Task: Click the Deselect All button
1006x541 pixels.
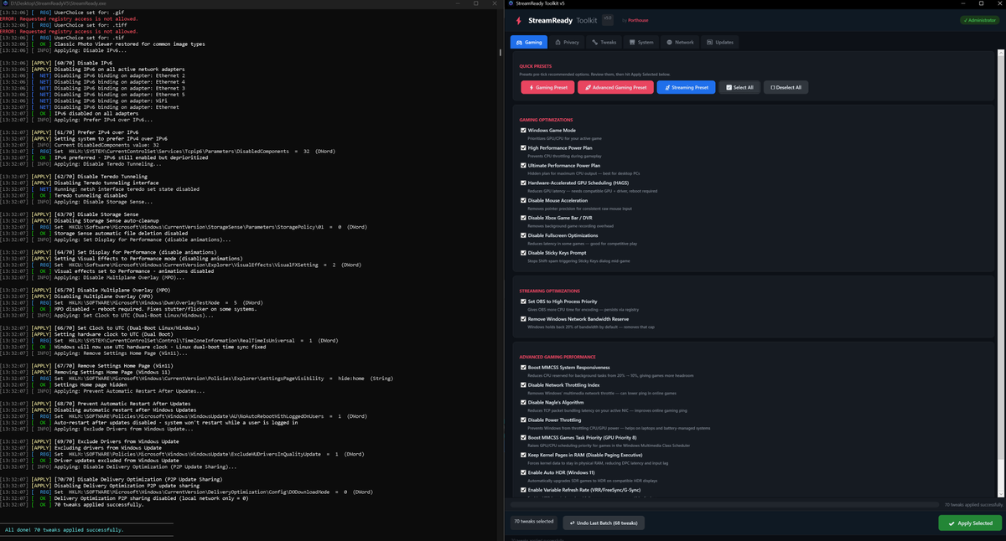Action: (x=786, y=87)
